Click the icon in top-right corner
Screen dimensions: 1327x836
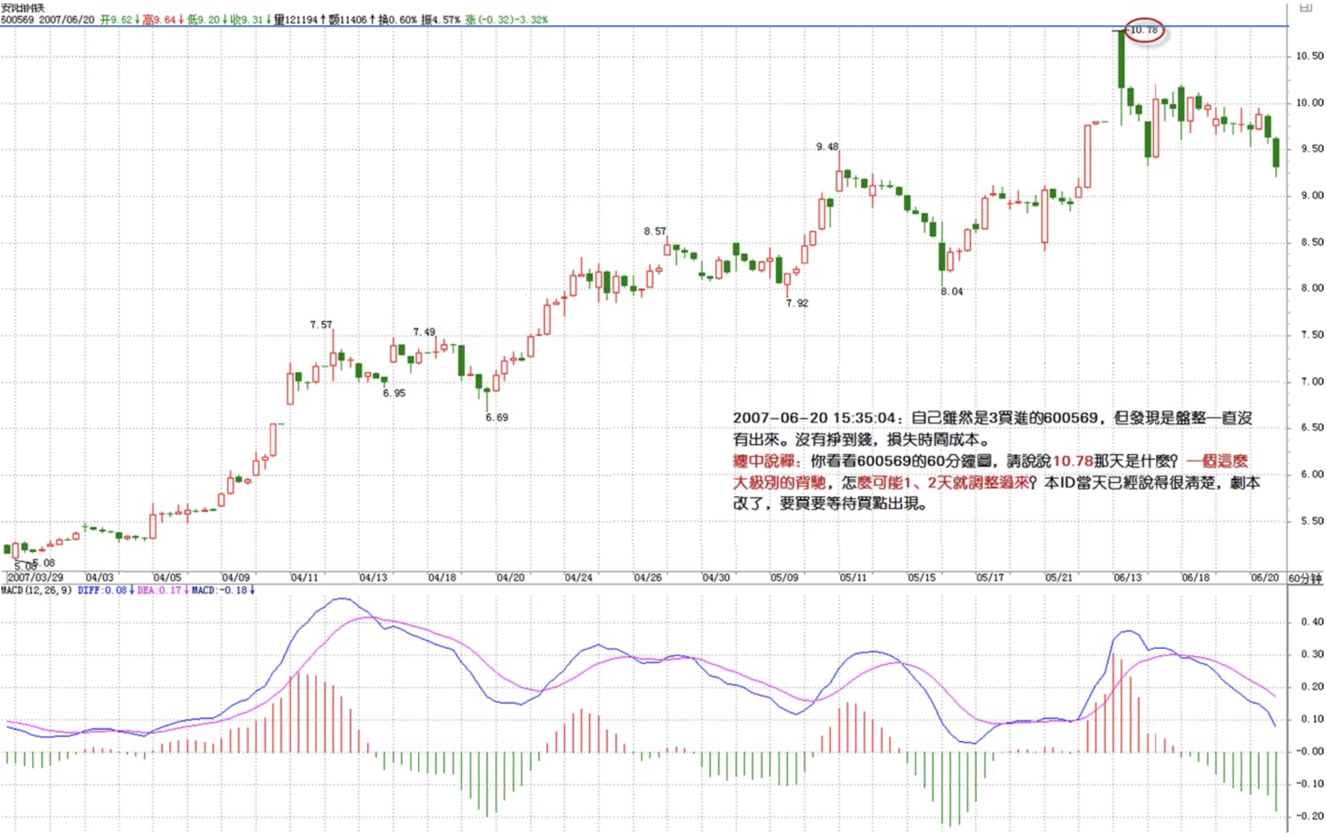pos(1305,7)
